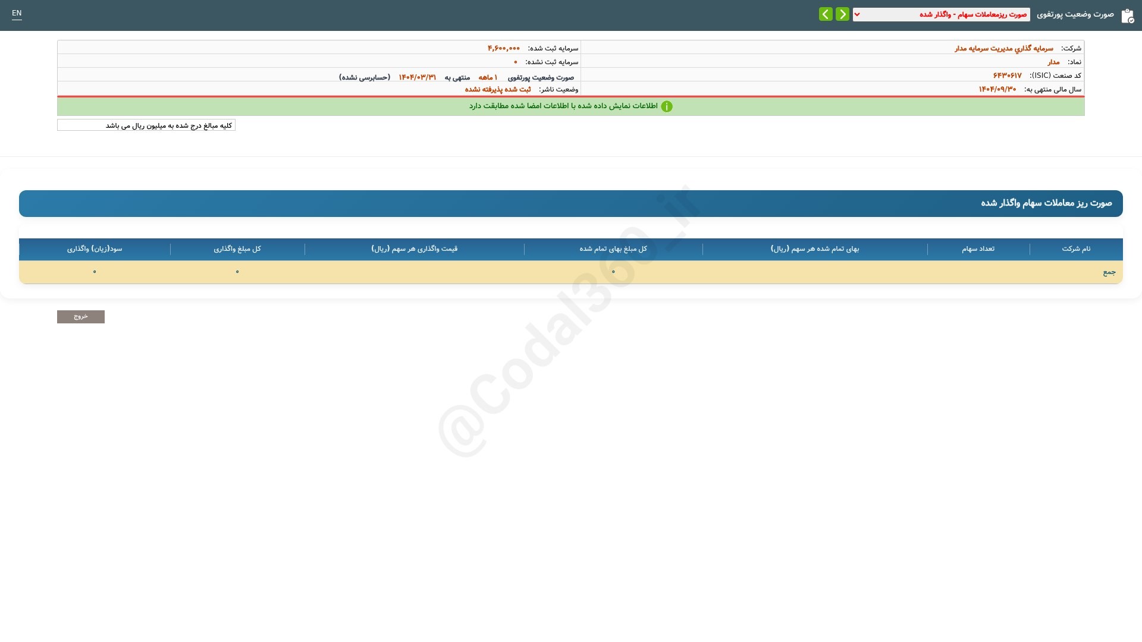Click the تعداد سهام column header
The height and width of the screenshot is (642, 1142).
point(978,249)
